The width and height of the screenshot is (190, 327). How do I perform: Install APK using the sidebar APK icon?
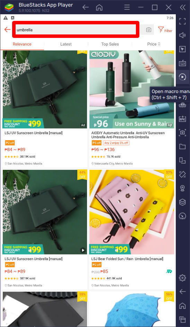(182, 119)
